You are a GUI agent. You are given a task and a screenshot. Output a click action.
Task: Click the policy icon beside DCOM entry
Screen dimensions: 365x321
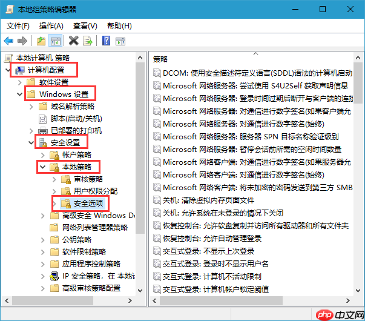[157, 73]
